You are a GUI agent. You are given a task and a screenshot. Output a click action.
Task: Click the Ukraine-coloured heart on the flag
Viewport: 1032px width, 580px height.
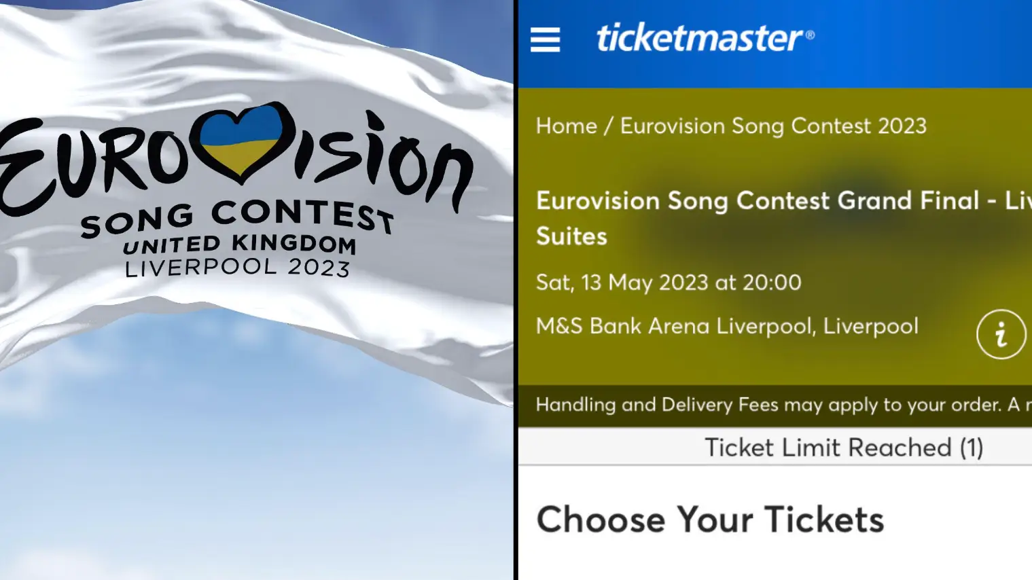click(241, 141)
